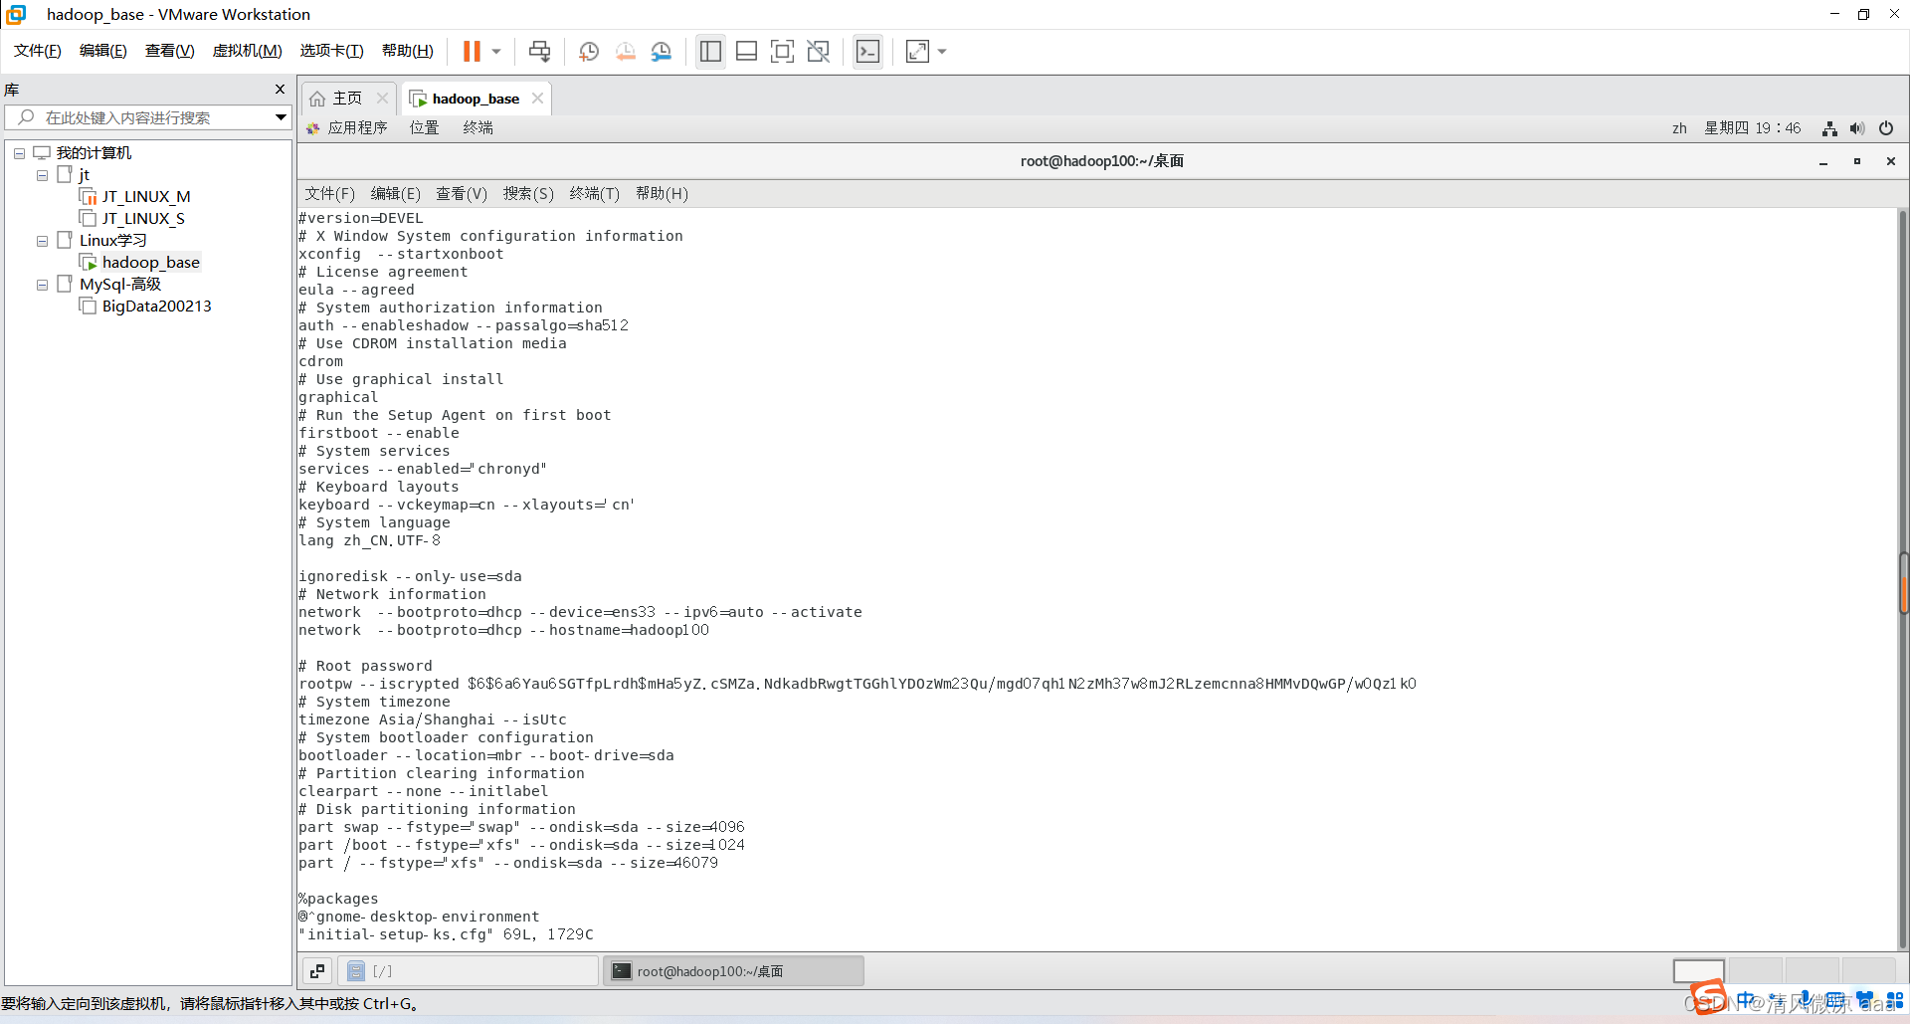
Task: Collapse the 我的计算机 tree node
Action: [x=20, y=153]
